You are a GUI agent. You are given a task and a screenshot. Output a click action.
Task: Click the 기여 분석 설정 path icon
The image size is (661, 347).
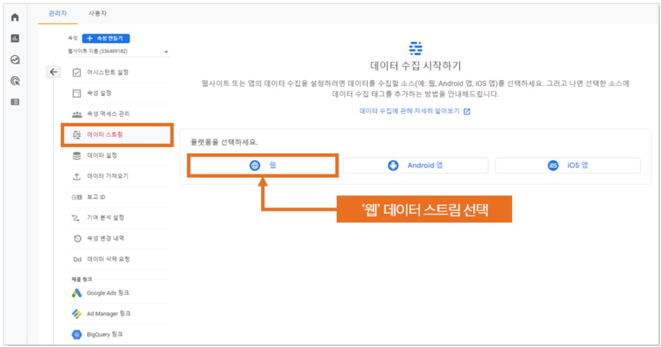tap(76, 218)
